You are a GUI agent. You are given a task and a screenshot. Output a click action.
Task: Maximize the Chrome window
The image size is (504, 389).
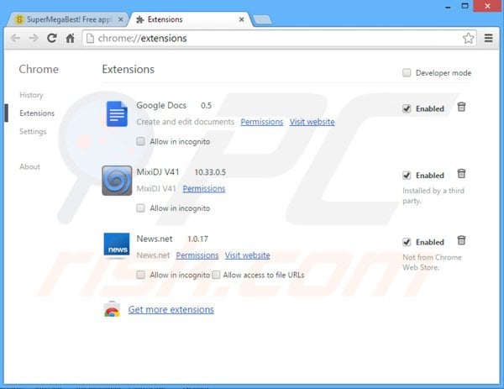click(465, 6)
